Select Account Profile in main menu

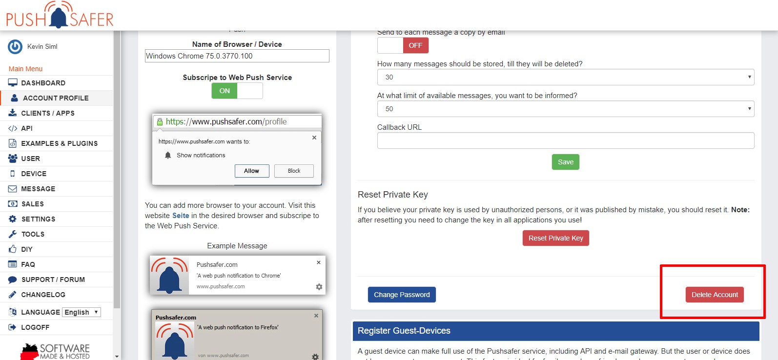coord(57,98)
